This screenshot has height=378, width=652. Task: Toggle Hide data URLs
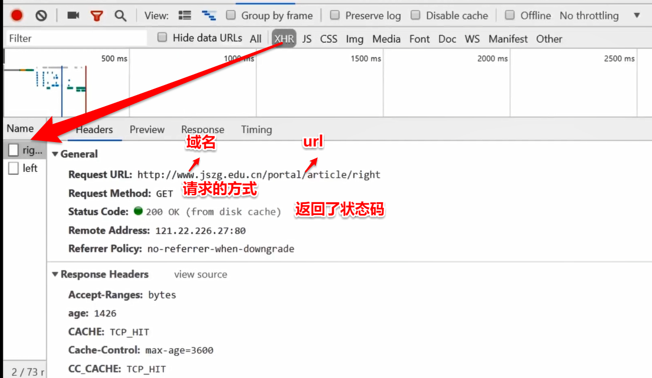pyautogui.click(x=162, y=38)
